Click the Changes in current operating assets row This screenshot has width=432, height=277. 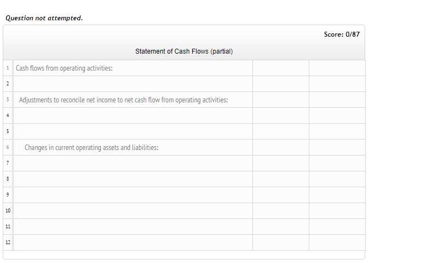point(133,147)
